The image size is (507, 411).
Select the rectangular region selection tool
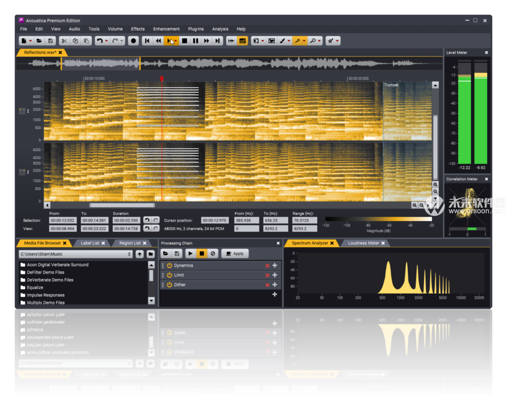(271, 41)
